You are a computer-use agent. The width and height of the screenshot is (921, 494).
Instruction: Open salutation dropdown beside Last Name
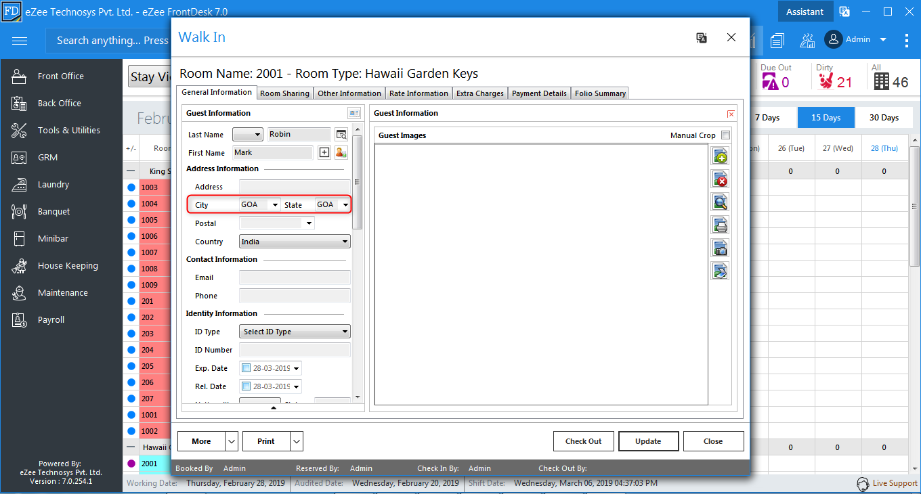248,135
